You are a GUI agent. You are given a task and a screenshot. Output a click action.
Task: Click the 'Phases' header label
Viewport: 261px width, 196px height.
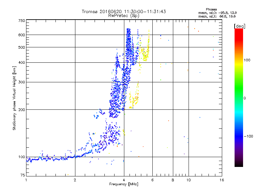pos(211,9)
